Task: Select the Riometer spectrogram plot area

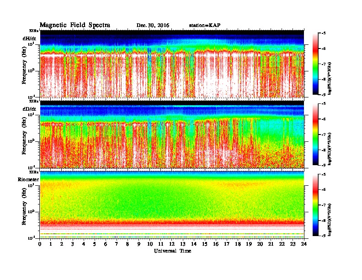Action: tap(172, 205)
